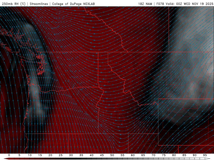This screenshot has height=160, width=214.
Task: Click the "250mb RH (%)" title text
Action: tap(14, 4)
